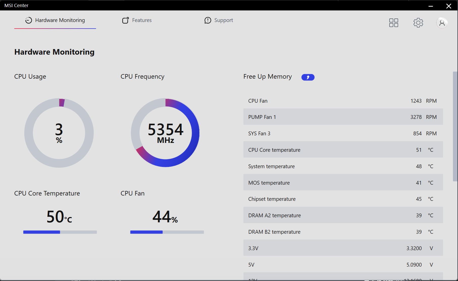Image resolution: width=458 pixels, height=281 pixels.
Task: Click the CPU Frequency label
Action: coord(142,77)
